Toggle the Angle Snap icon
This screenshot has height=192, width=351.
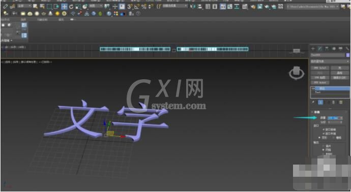click(x=137, y=7)
